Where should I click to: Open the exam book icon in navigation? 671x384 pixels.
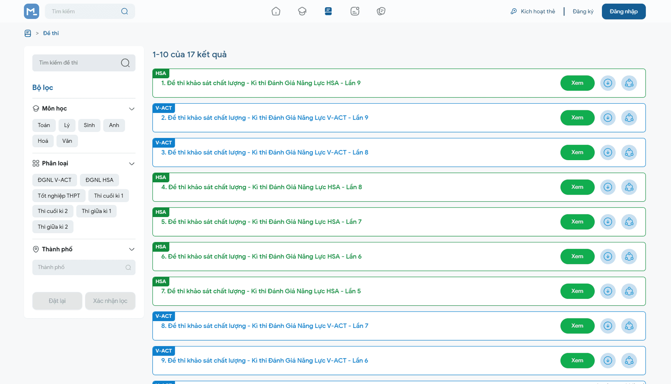click(328, 11)
